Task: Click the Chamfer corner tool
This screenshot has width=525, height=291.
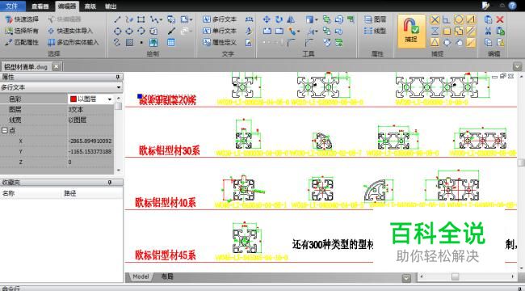Action: click(x=309, y=43)
